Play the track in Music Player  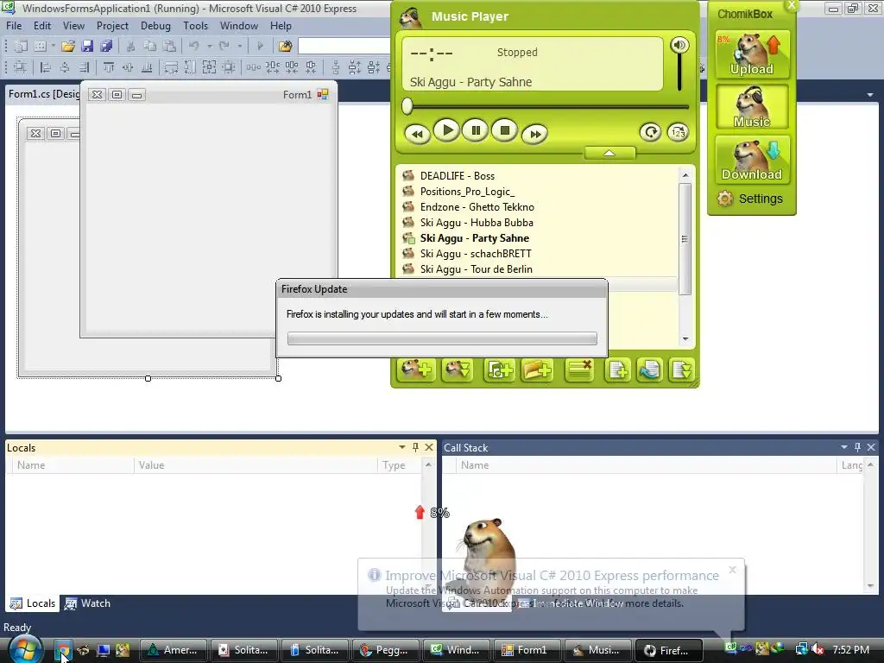click(447, 131)
